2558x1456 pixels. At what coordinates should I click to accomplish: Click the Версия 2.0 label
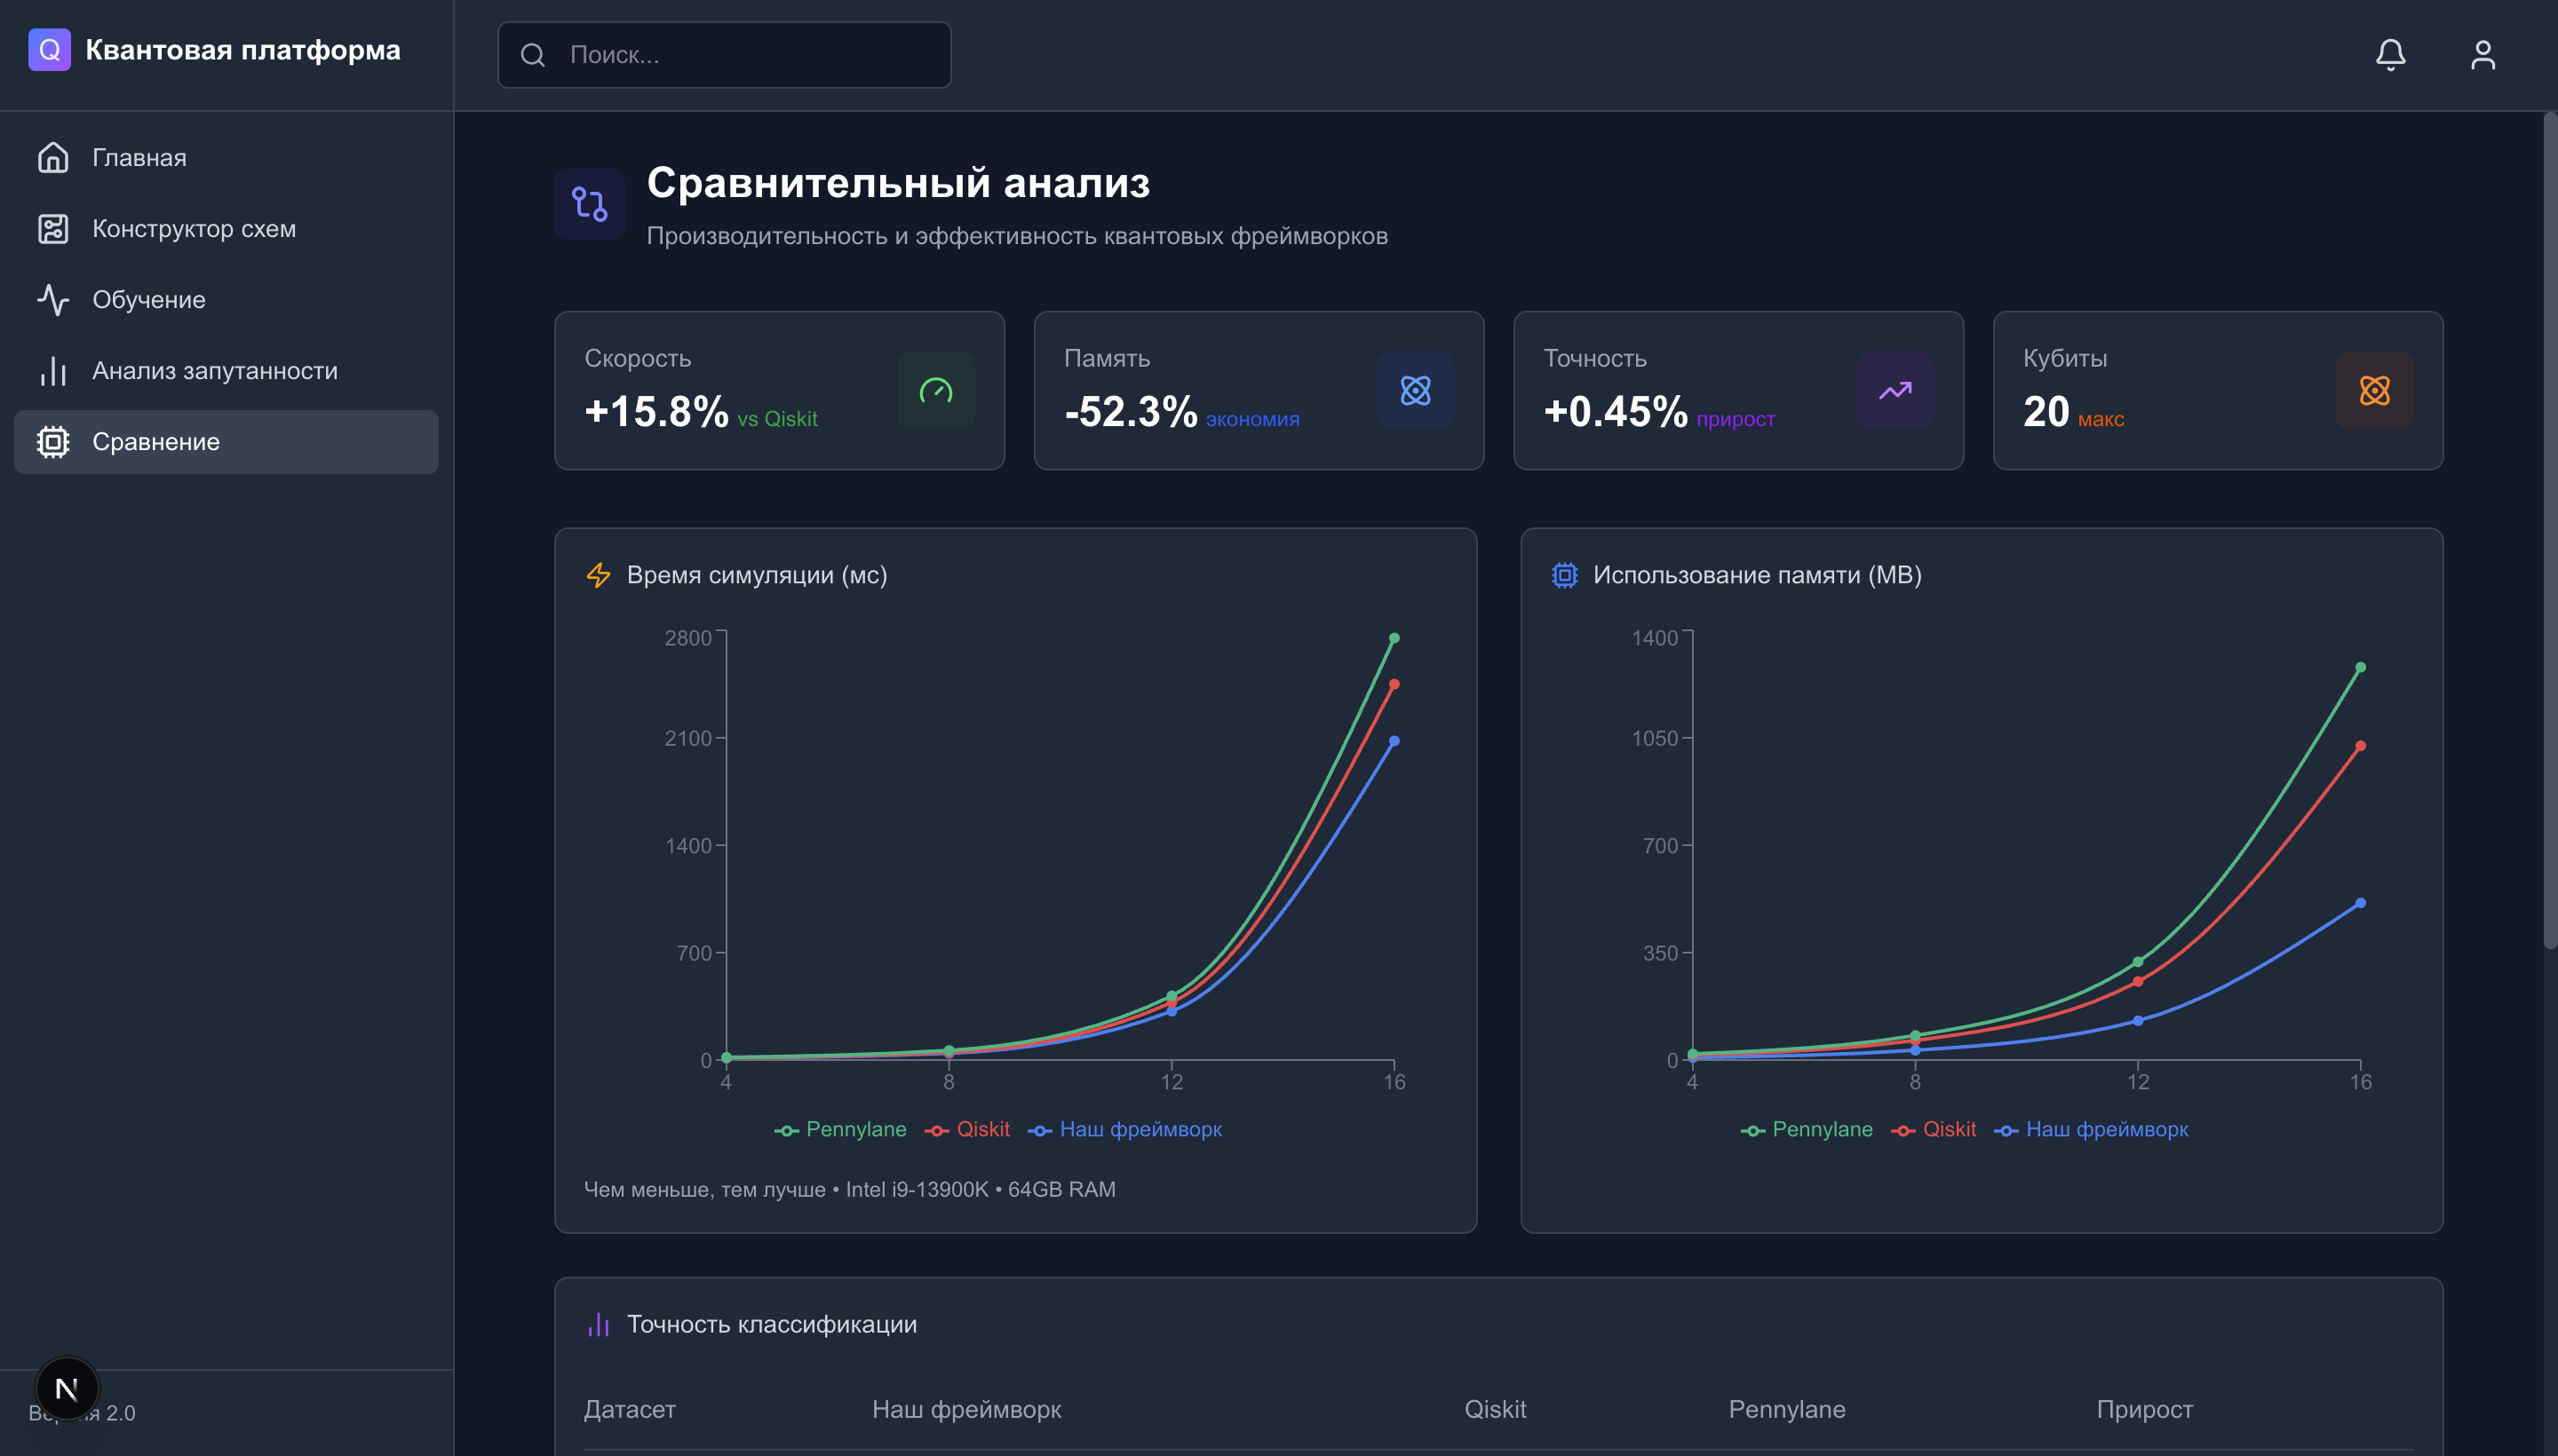tap(82, 1413)
